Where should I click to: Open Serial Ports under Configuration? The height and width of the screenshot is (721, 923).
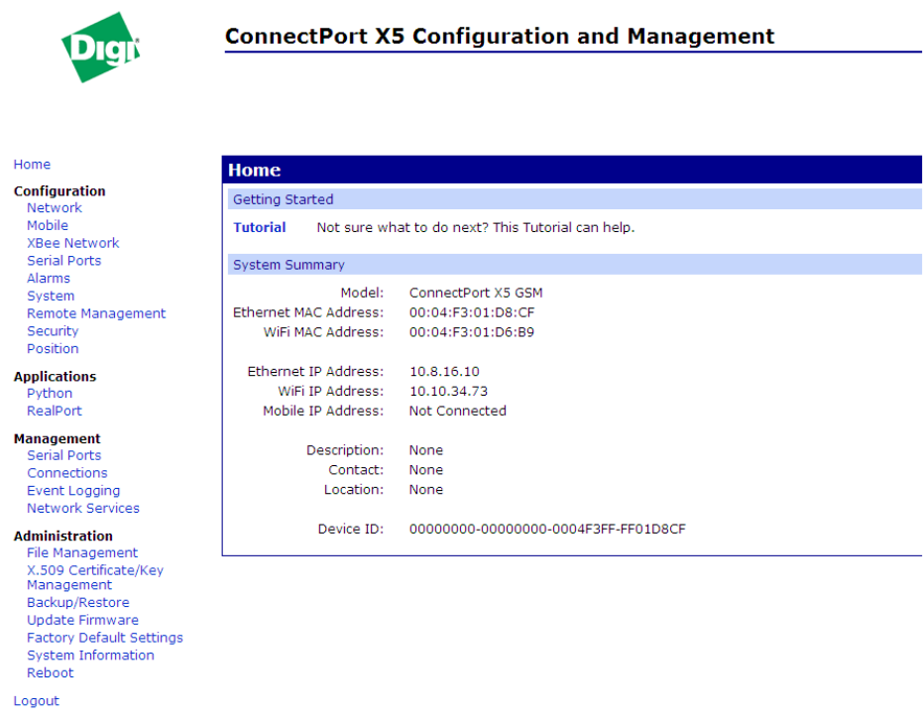[64, 261]
